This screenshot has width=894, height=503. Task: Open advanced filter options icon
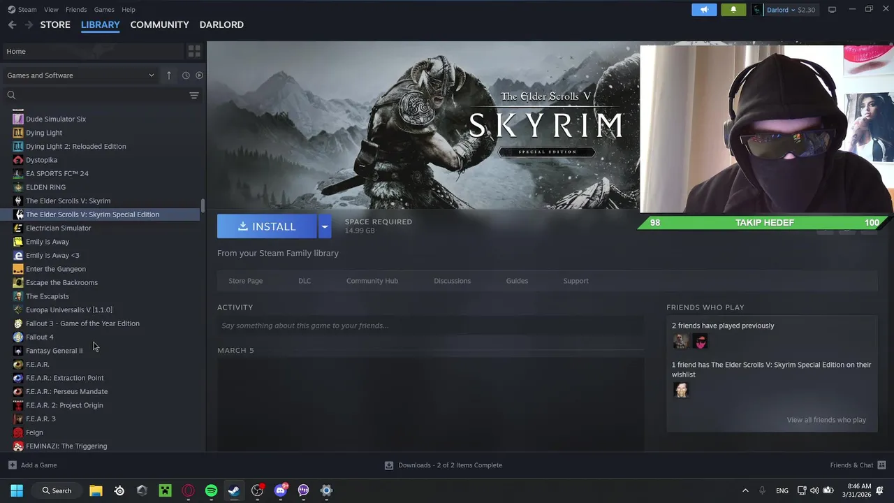pos(194,95)
